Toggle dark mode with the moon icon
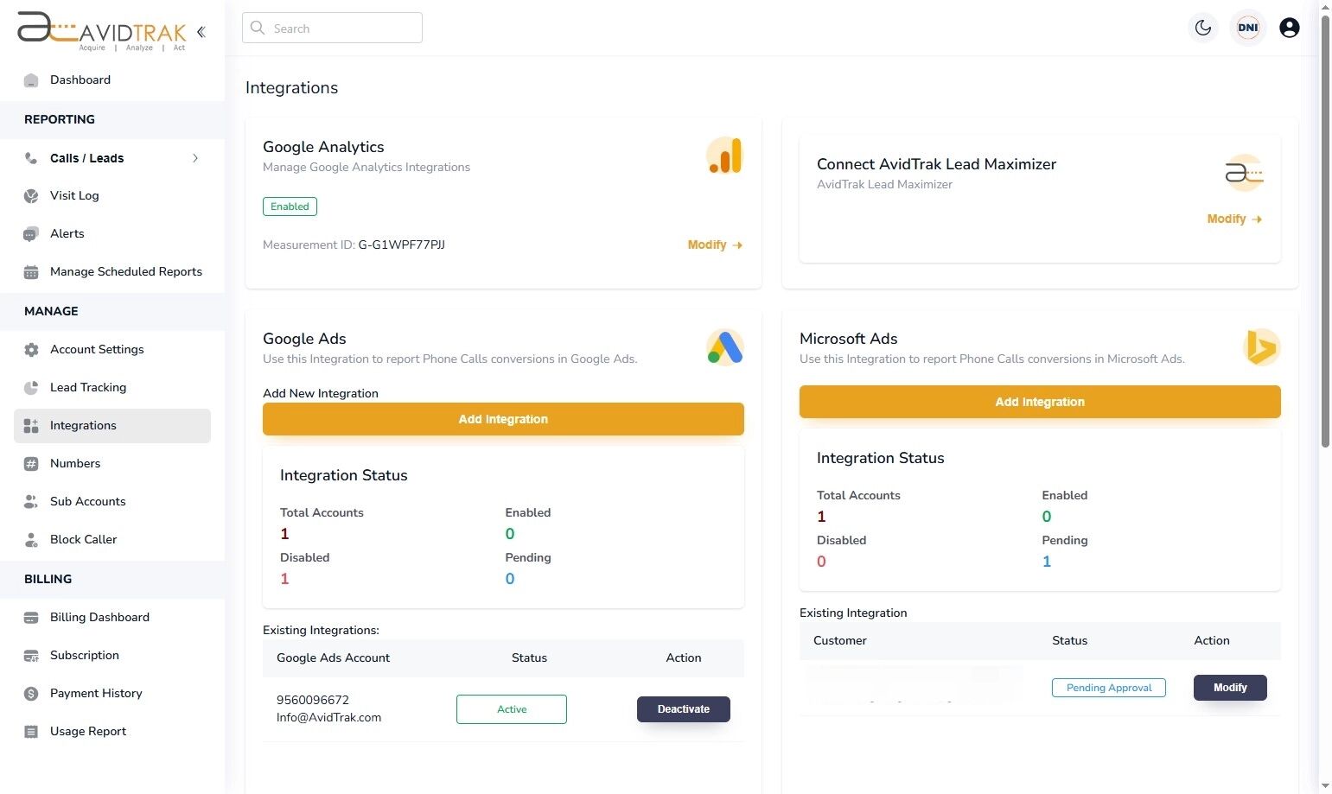The width and height of the screenshot is (1332, 794). [1202, 28]
